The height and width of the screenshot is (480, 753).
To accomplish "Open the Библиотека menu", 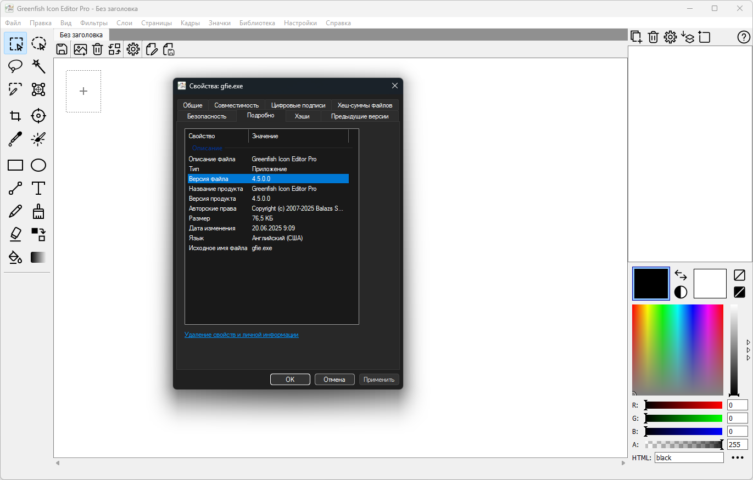I will [257, 23].
